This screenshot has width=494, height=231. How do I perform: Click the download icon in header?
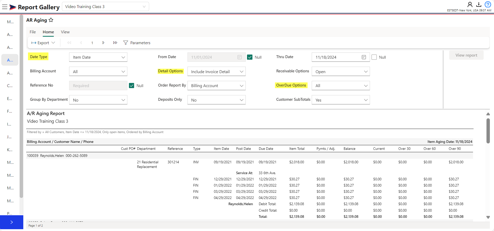click(x=479, y=5)
